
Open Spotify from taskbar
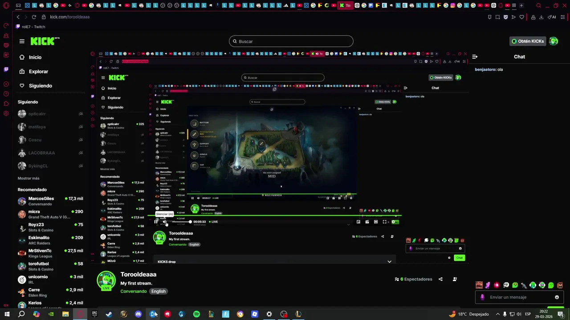coord(196,314)
